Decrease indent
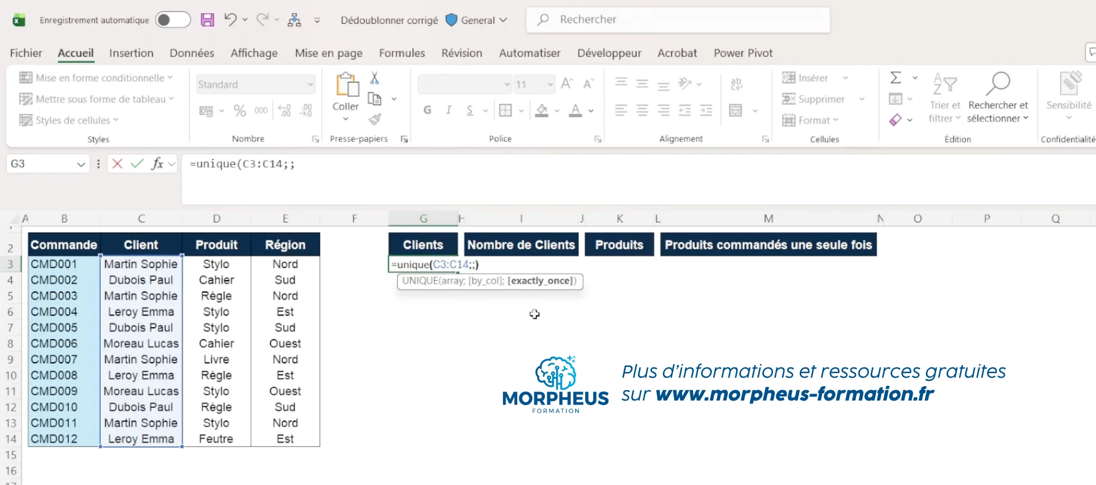Image resolution: width=1096 pixels, height=485 pixels. click(x=685, y=110)
